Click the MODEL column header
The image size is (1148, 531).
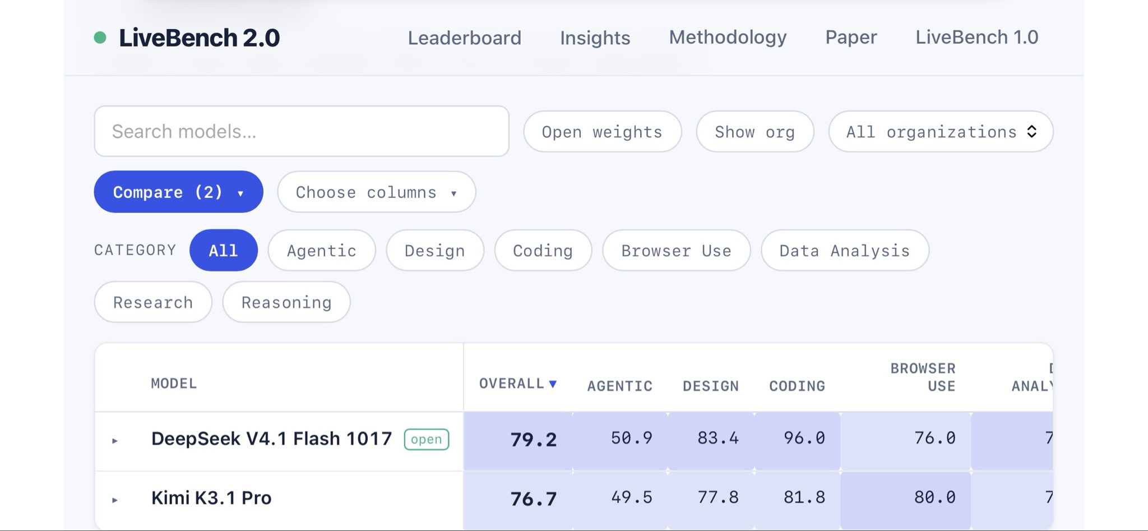point(174,384)
